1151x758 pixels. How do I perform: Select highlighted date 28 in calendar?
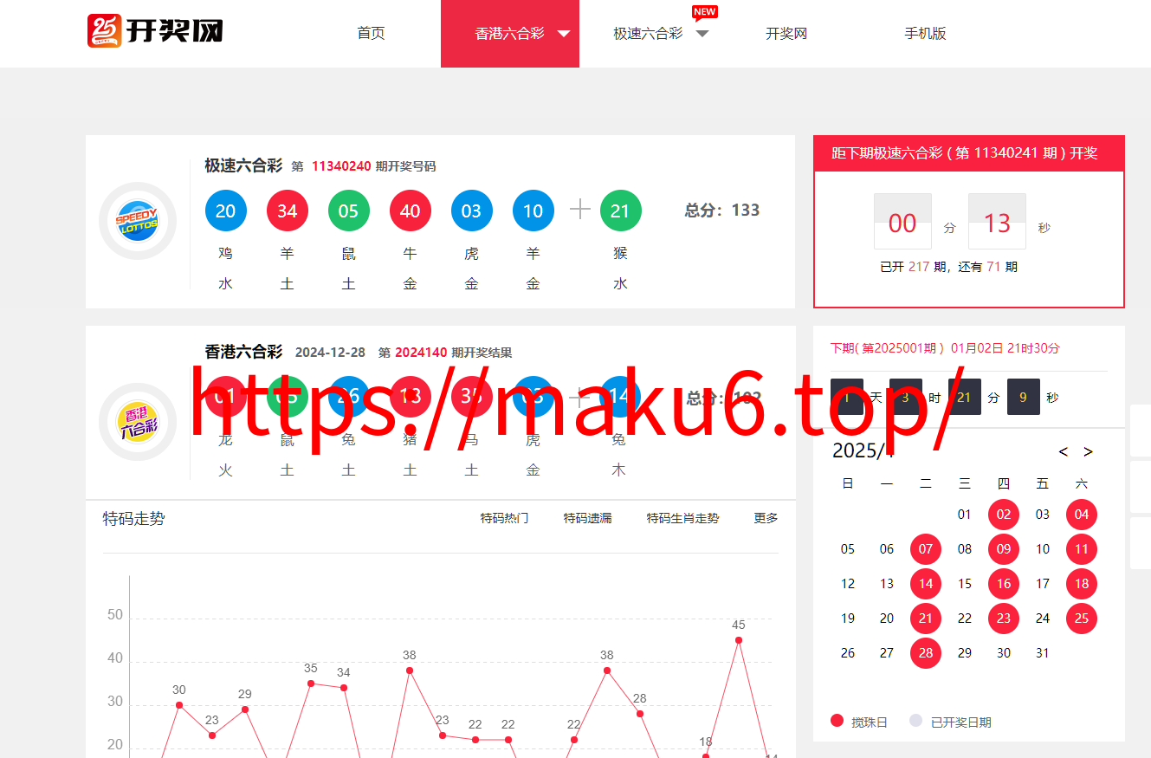tap(926, 653)
